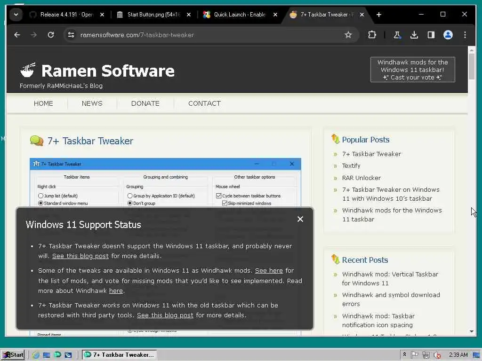Screen dimensions: 482x361
Task: Toggle 'Cycle between taskbar buttons' checkbox
Action: coord(218,196)
